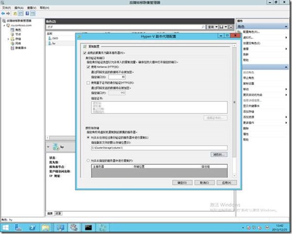Click the 浏览 Browse button

219,154
